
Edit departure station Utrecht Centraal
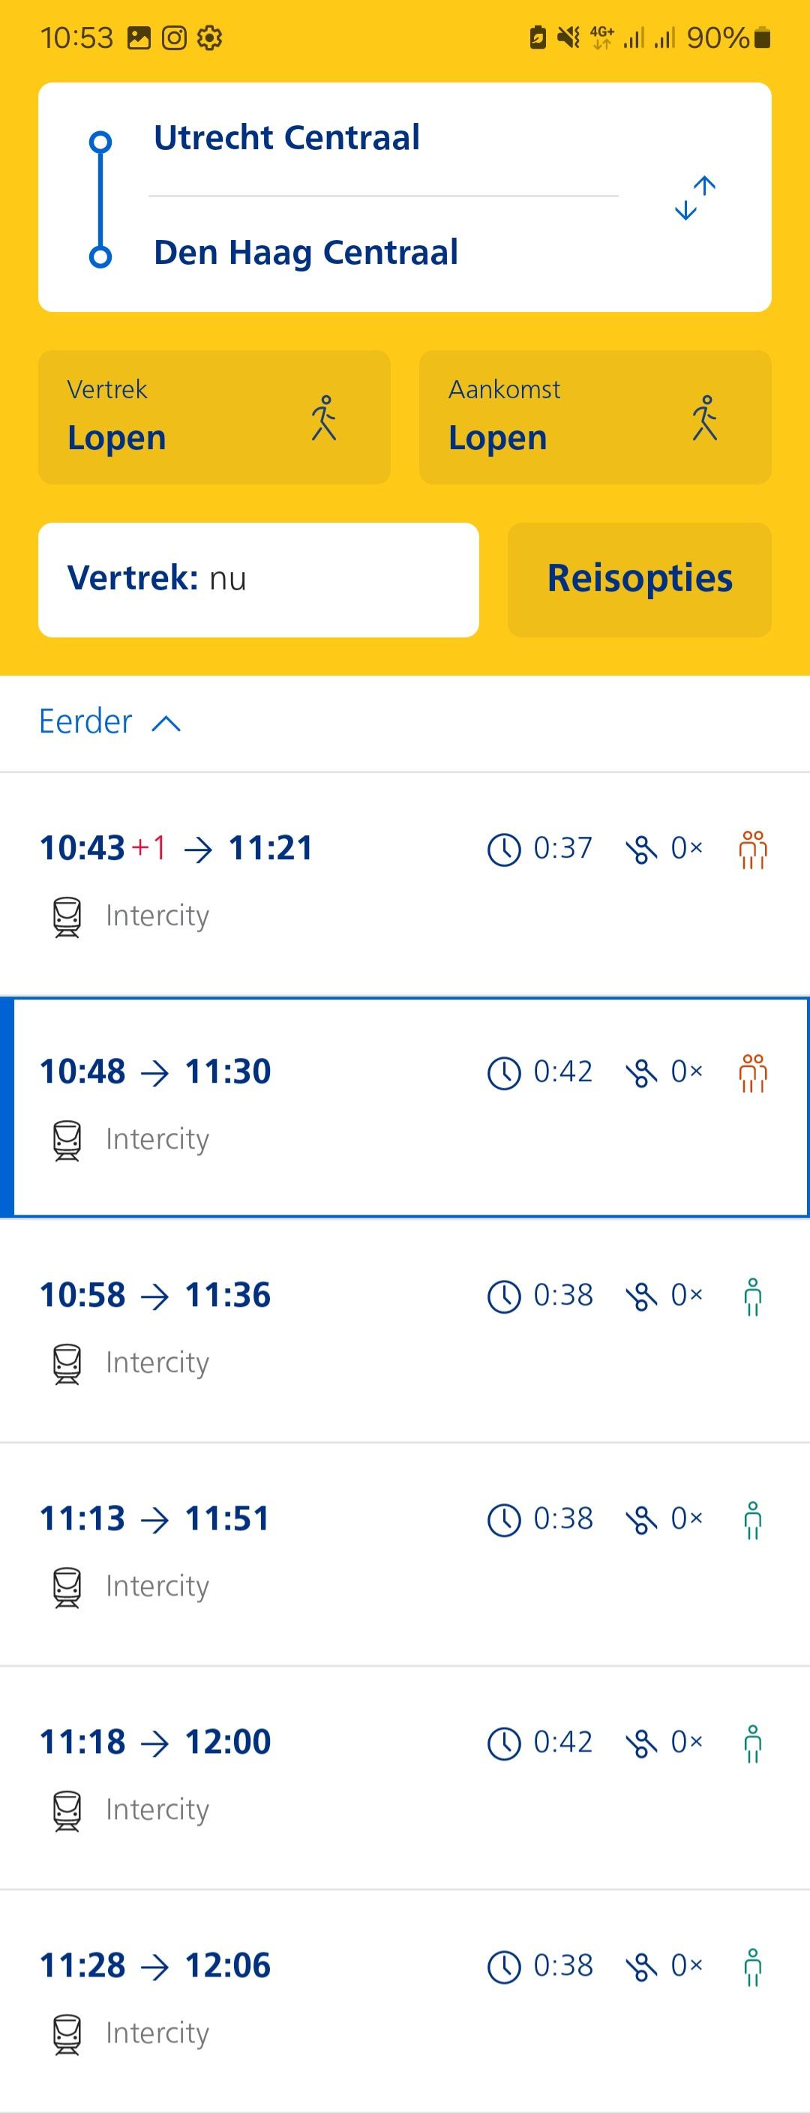286,138
